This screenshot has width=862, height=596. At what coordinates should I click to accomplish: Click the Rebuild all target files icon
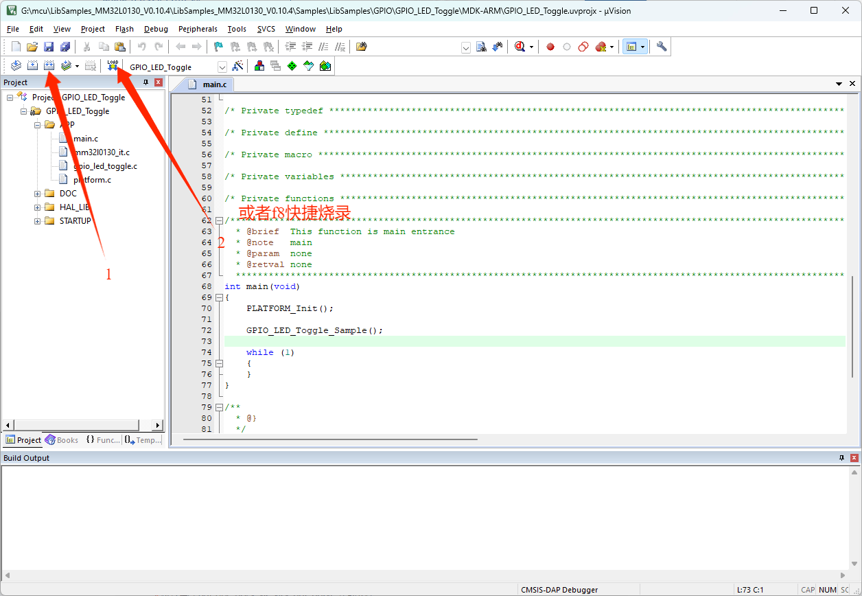click(49, 66)
